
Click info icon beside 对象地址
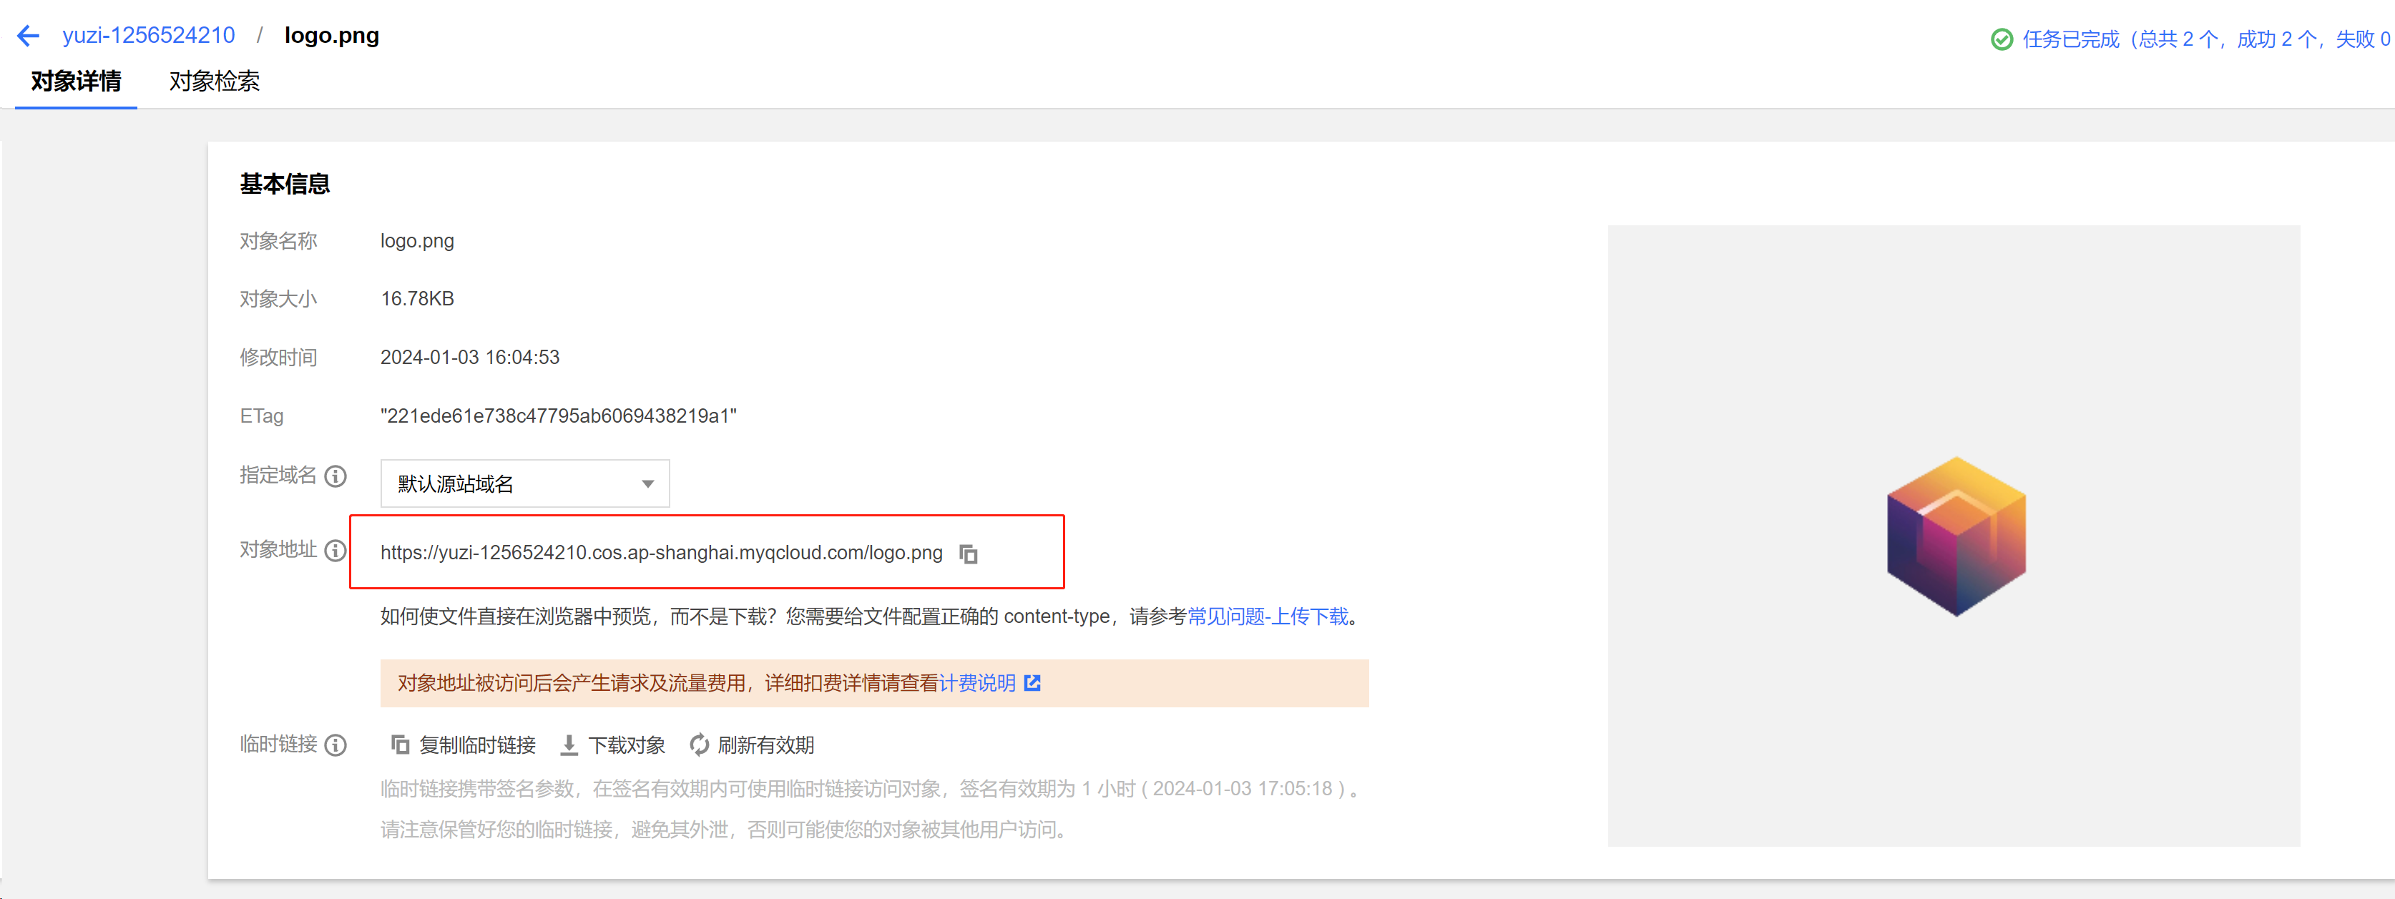click(x=336, y=551)
